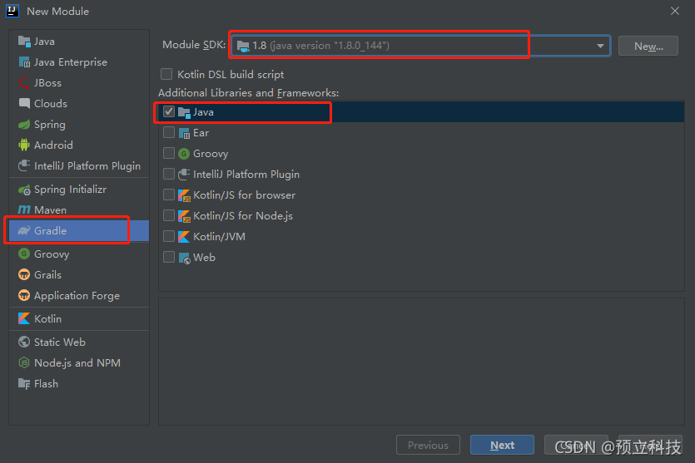Click the Spring leaf icon
Image resolution: width=695 pixels, height=463 pixels.
[24, 125]
